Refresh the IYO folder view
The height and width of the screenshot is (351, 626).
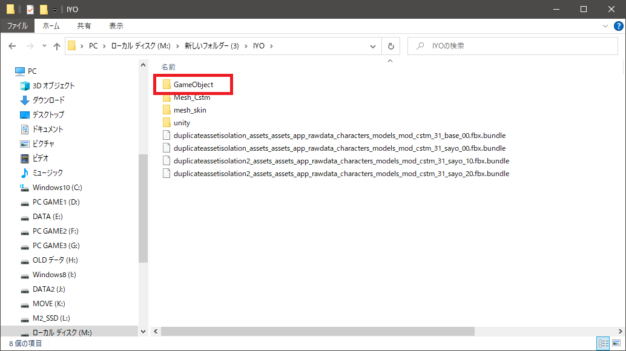coord(391,46)
